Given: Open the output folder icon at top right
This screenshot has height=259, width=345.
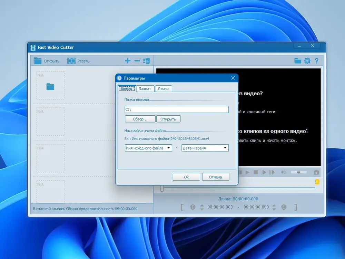Looking at the screenshot, I should point(298,61).
